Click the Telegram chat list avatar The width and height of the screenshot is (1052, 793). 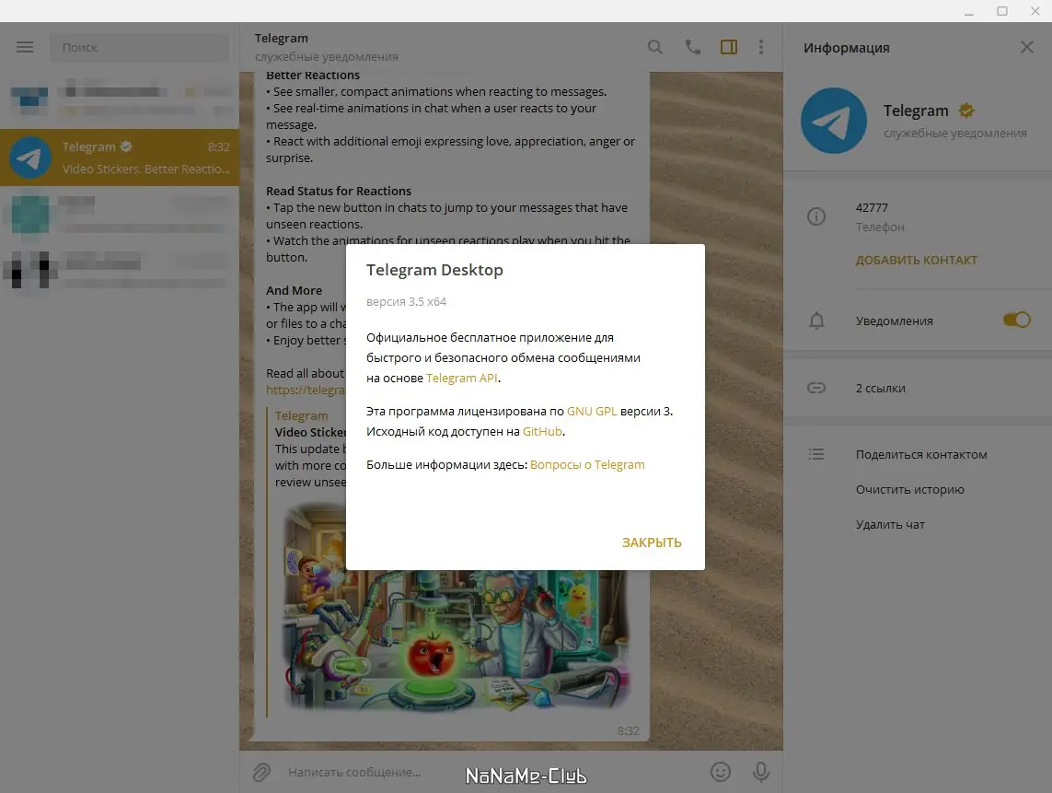[x=29, y=157]
